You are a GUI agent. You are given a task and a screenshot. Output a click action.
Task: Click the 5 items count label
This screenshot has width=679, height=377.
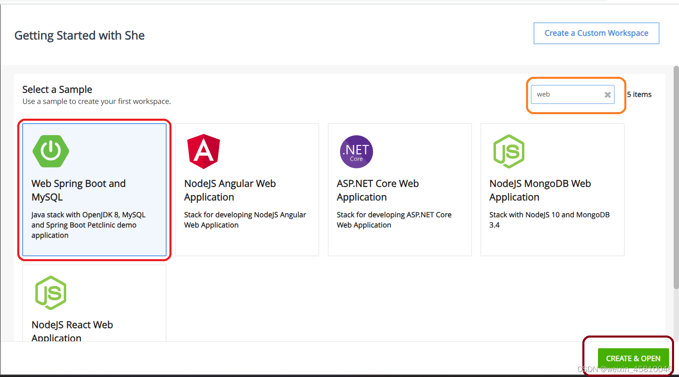[x=639, y=94]
